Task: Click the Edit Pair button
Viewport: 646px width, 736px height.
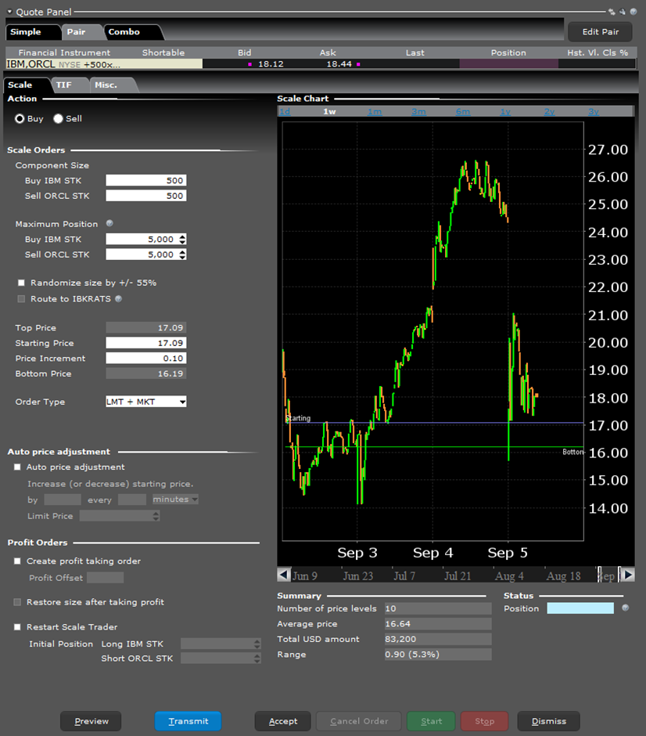Action: 599,32
